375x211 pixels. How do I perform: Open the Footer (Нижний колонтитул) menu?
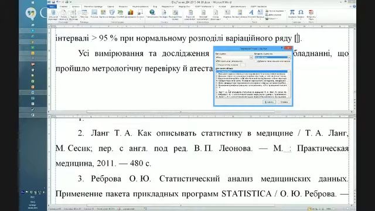tap(203, 15)
